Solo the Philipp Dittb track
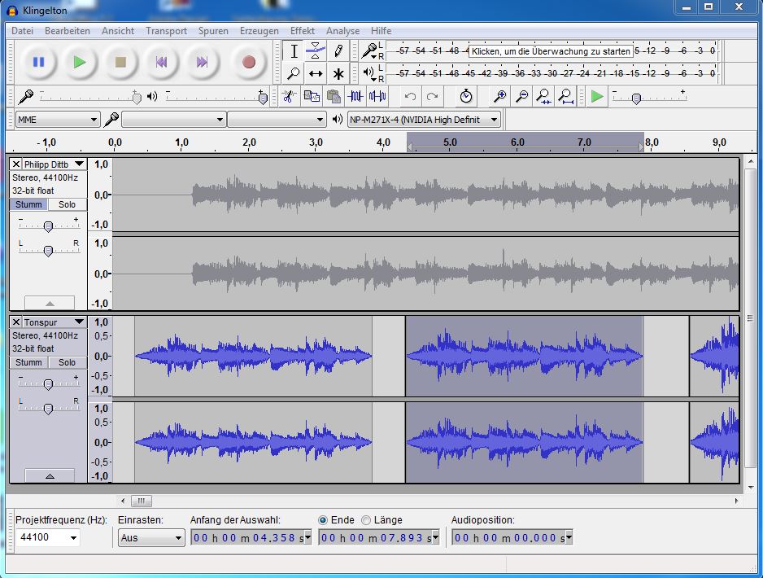The image size is (763, 578). point(67,204)
